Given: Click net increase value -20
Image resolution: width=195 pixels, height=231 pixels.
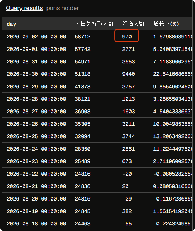Looking at the screenshot, I should click(x=127, y=174).
